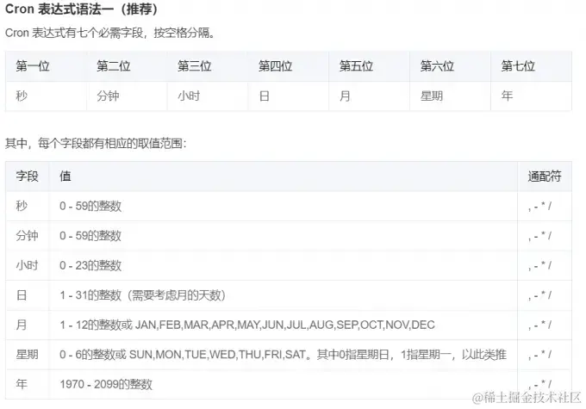Click "年" in the 字段 column
Screen dimensions: 586x409
tap(22, 384)
